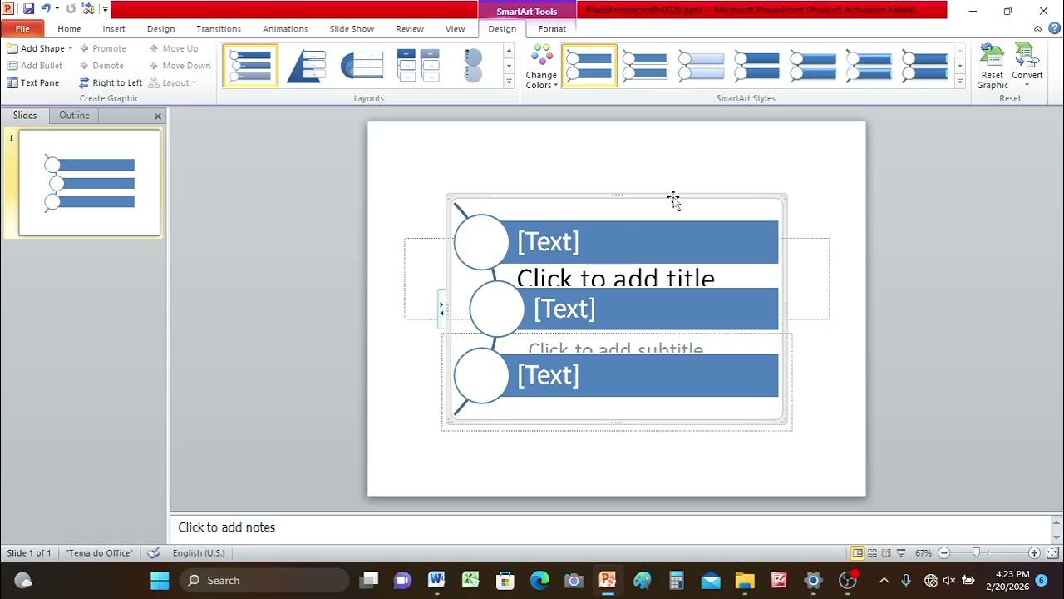
Task: Expand the SmartArt Styles gallery
Action: click(960, 81)
